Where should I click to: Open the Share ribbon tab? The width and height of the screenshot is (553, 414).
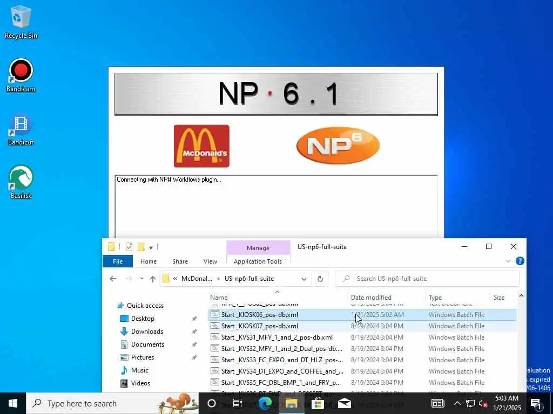pyautogui.click(x=180, y=261)
